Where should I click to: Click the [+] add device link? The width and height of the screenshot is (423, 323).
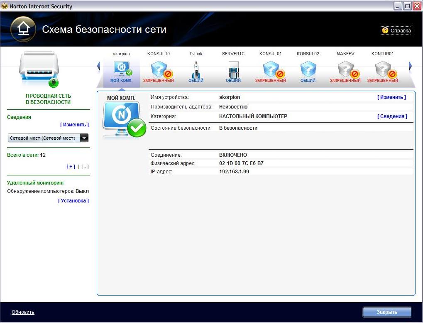pos(71,167)
